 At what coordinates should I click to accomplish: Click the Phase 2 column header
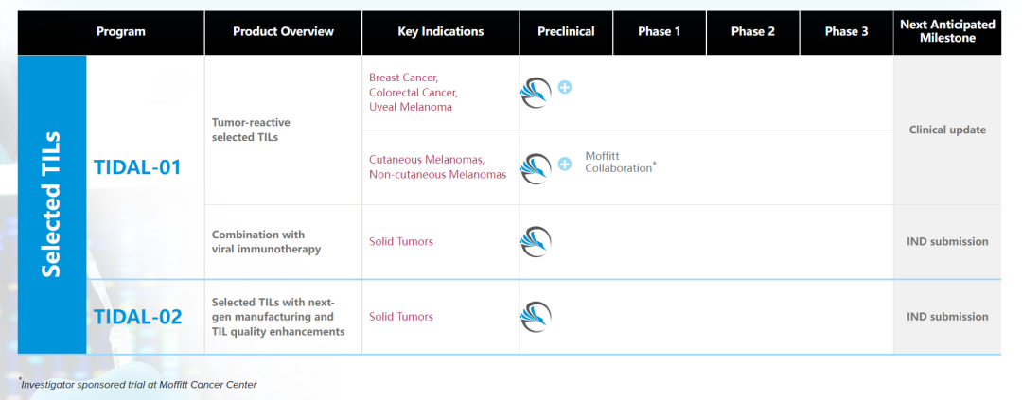coord(753,31)
